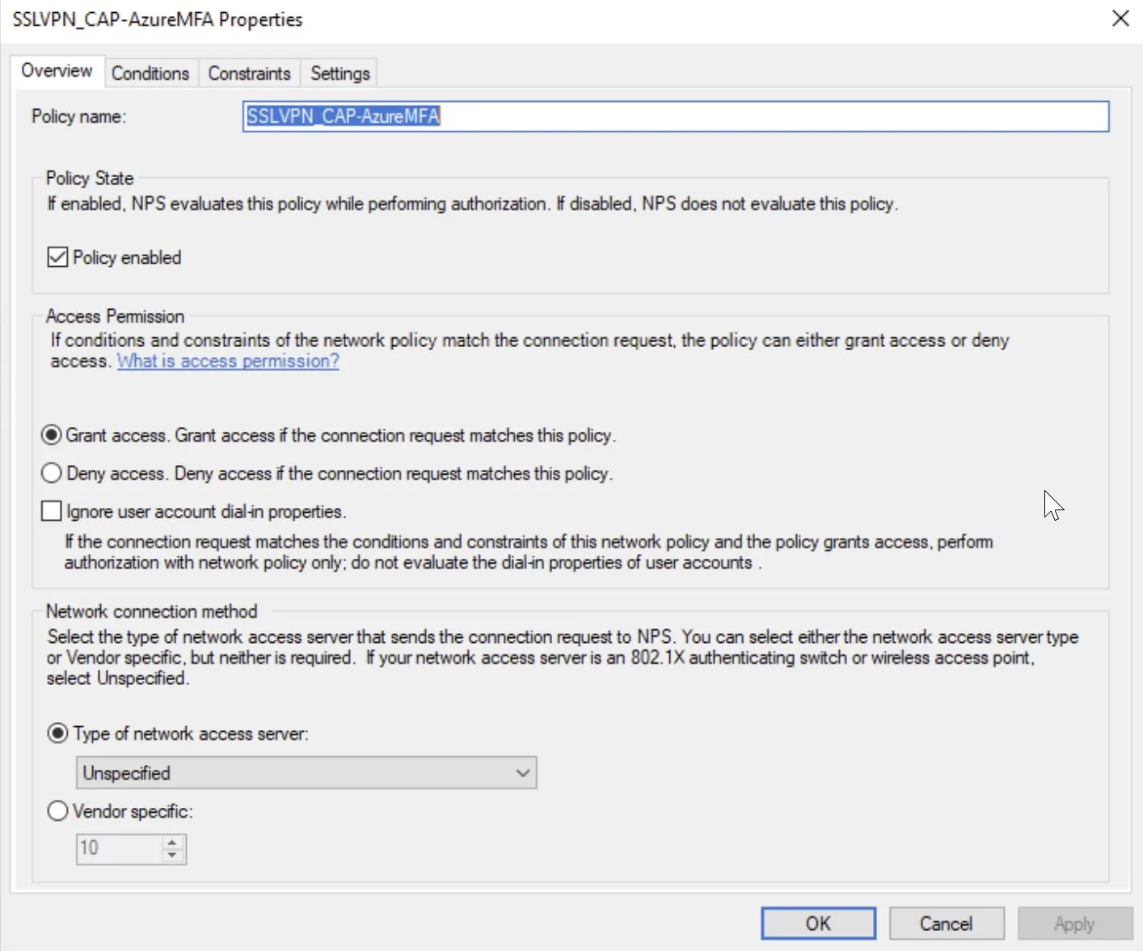Click the Policy name input field
This screenshot has height=951, width=1143.
[676, 116]
